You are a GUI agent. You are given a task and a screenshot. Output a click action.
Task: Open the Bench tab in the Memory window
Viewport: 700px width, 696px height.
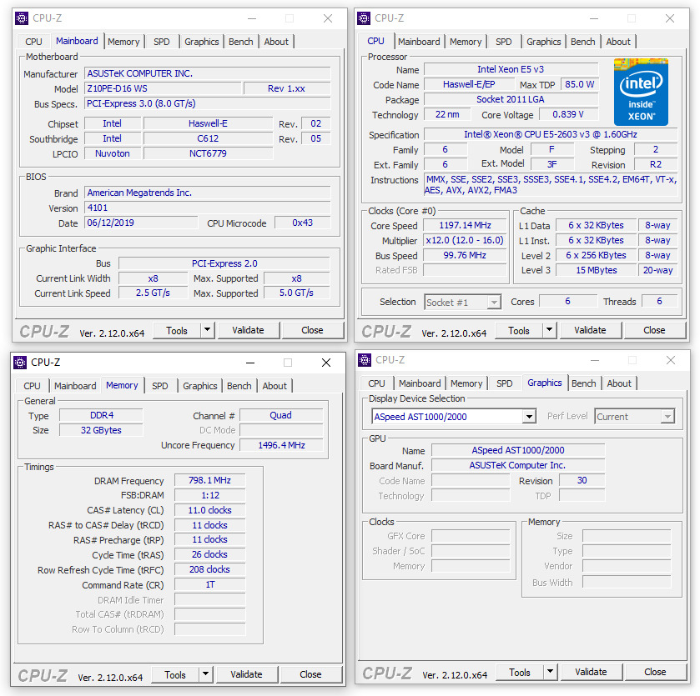tap(239, 386)
